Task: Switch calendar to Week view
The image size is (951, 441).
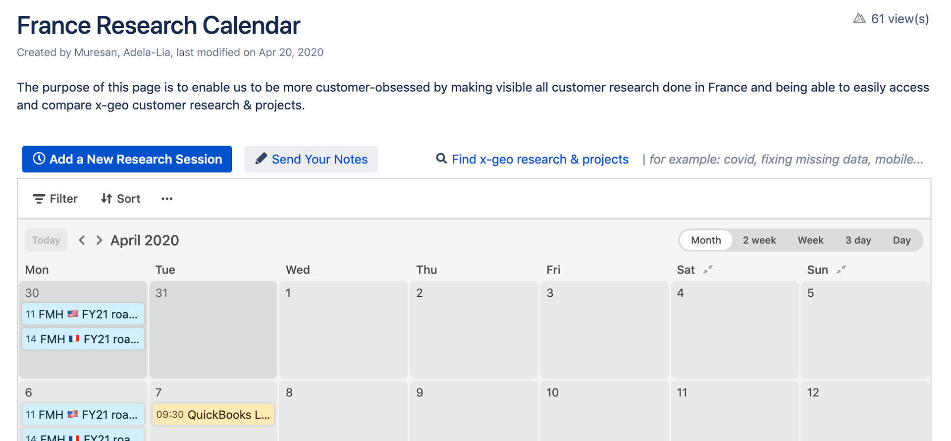Action: [810, 240]
